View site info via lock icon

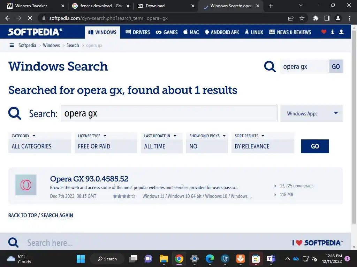[44, 18]
